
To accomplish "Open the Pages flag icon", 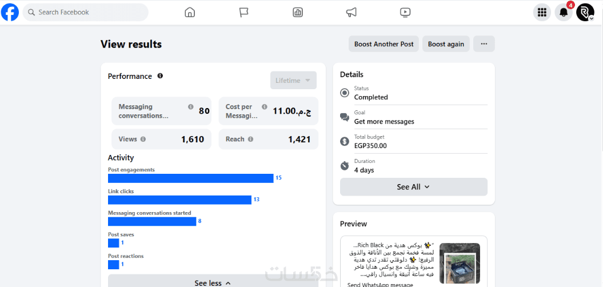I will pos(244,13).
